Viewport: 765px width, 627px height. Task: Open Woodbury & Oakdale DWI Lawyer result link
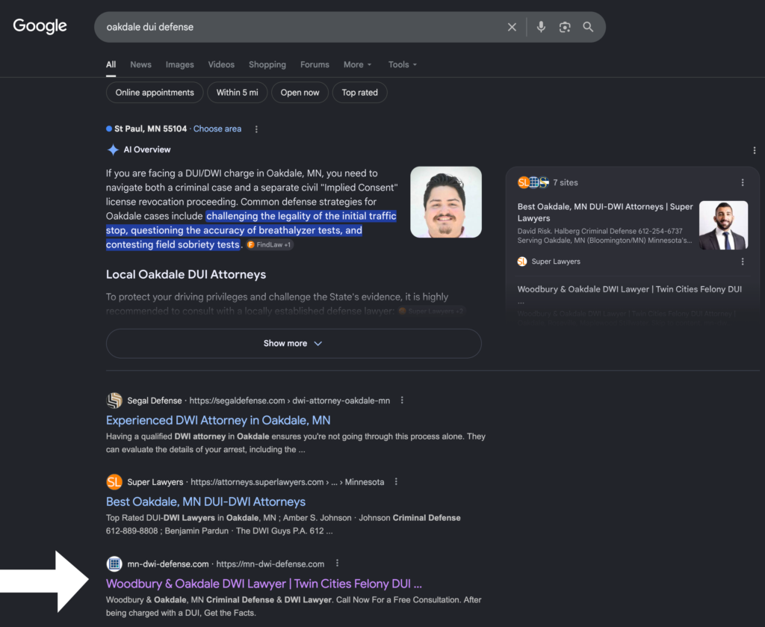click(x=264, y=584)
